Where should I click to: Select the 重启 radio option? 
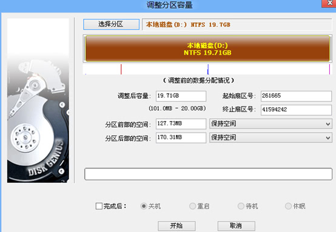(193, 206)
